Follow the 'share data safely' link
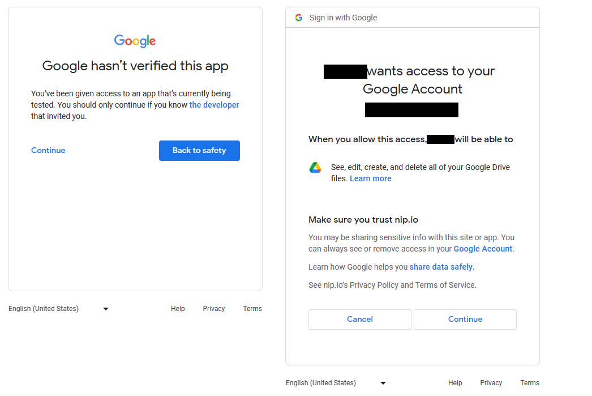 click(x=441, y=267)
